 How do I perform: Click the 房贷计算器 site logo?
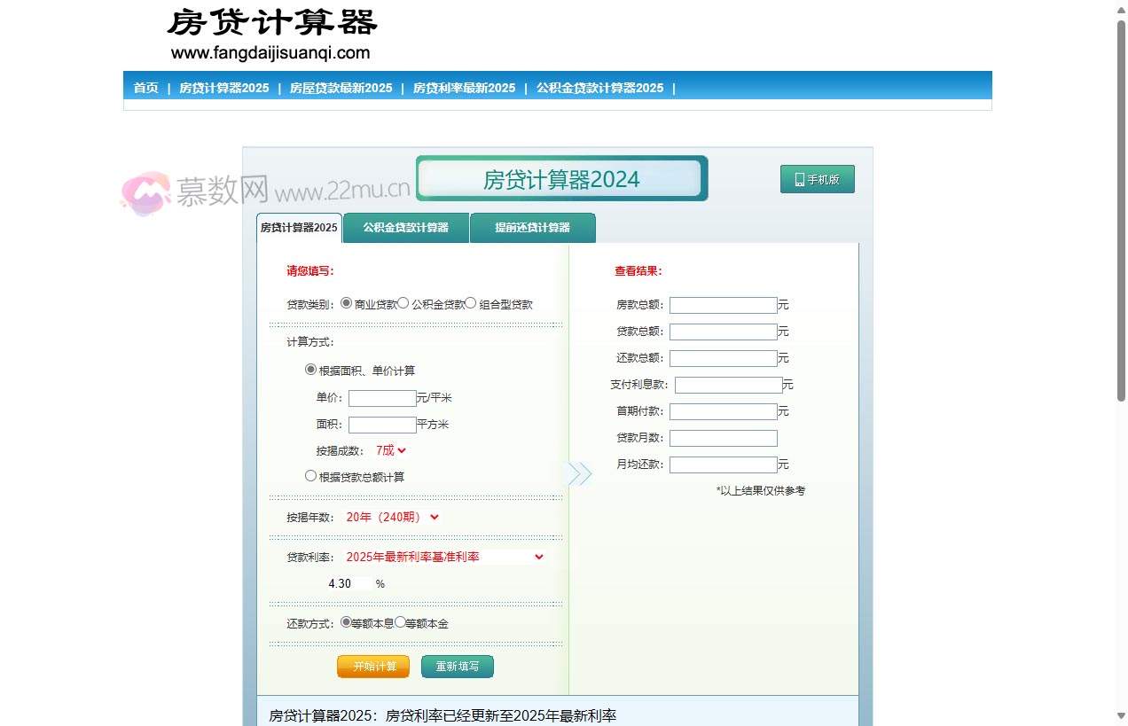tap(272, 24)
